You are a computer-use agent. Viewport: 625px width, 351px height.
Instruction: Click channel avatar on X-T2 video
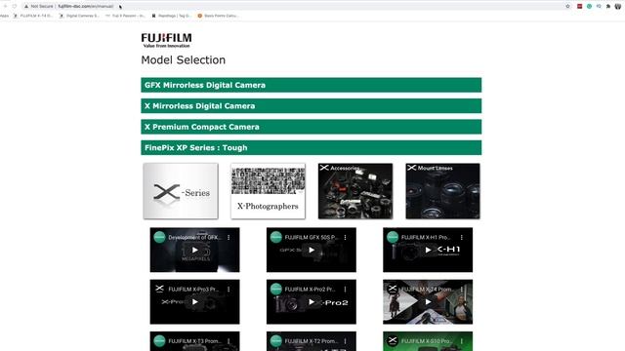point(275,341)
